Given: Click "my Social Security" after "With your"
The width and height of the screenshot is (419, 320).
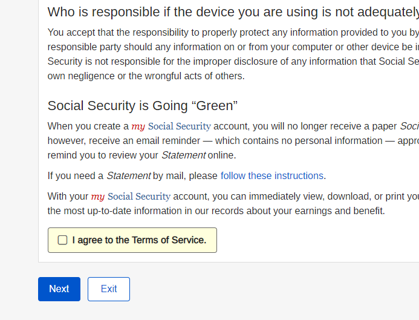Looking at the screenshot, I should [131, 197].
